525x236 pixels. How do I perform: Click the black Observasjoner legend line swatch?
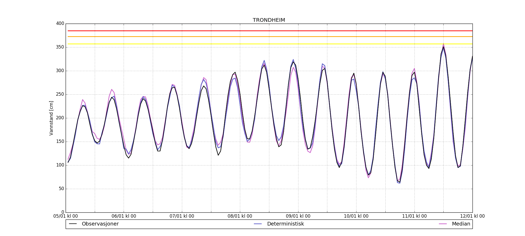pos(73,224)
